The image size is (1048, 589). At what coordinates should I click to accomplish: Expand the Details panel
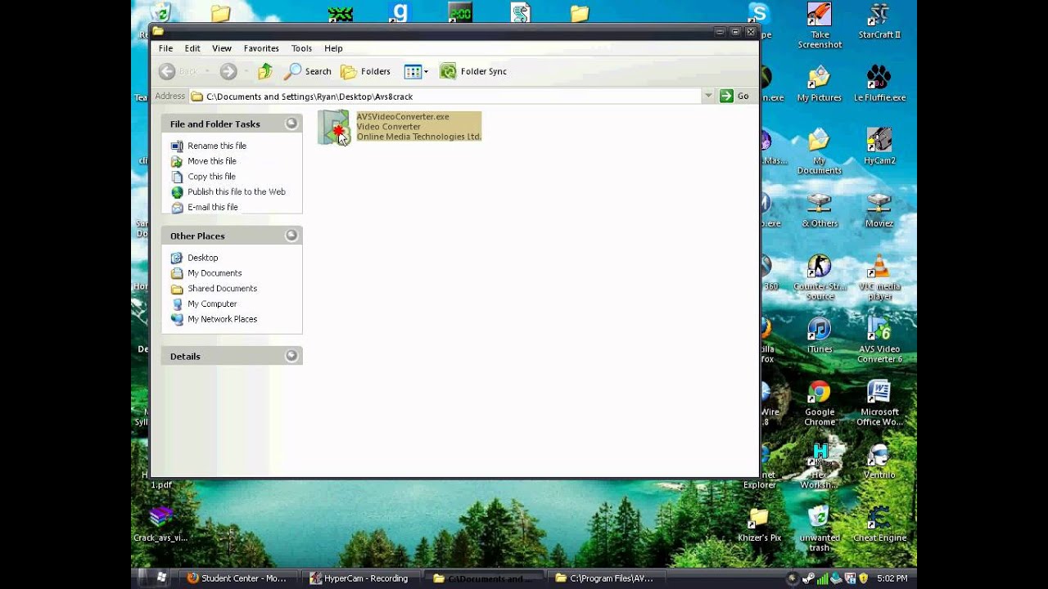(x=291, y=356)
